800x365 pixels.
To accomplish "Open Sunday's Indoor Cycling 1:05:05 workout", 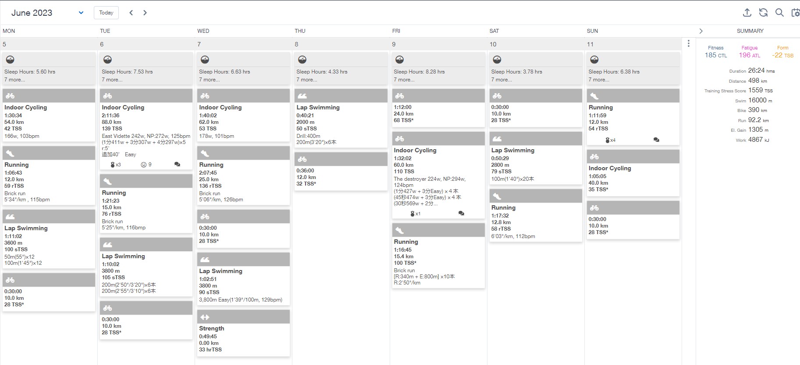I will 633,173.
